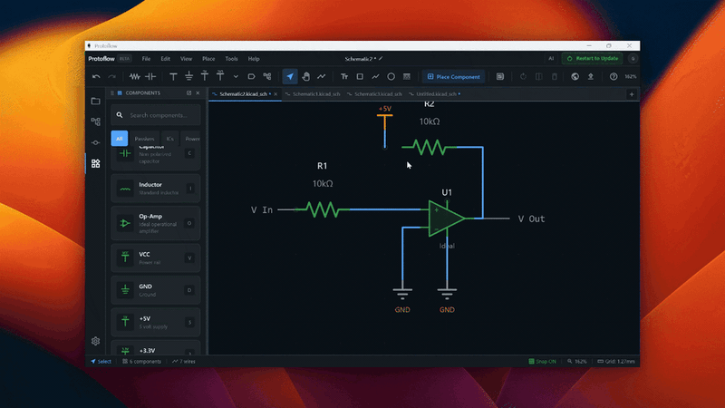Open the Place menu

[208, 59]
